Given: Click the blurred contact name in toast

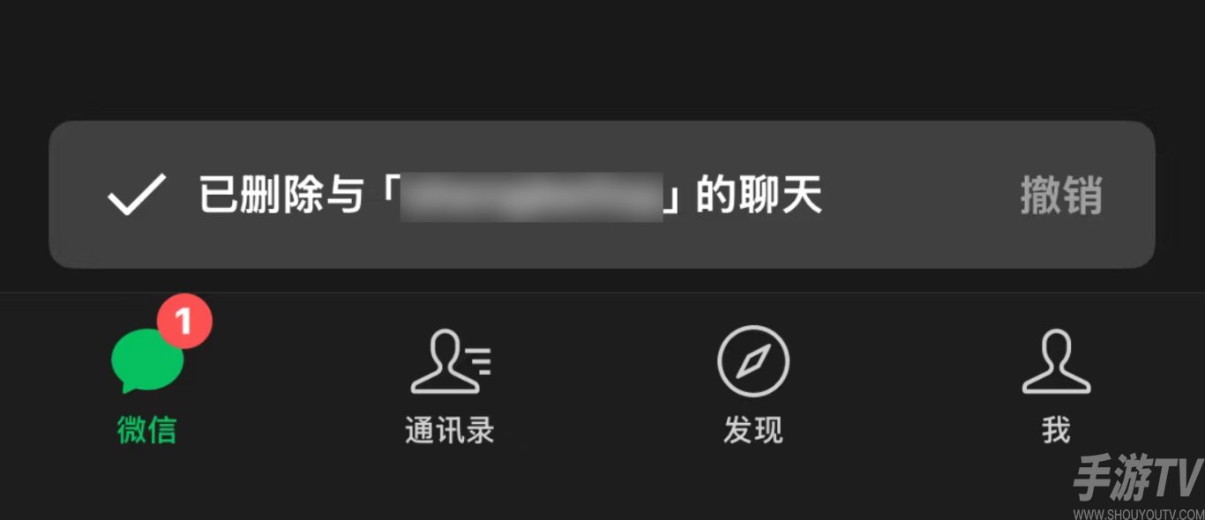Looking at the screenshot, I should pyautogui.click(x=532, y=197).
